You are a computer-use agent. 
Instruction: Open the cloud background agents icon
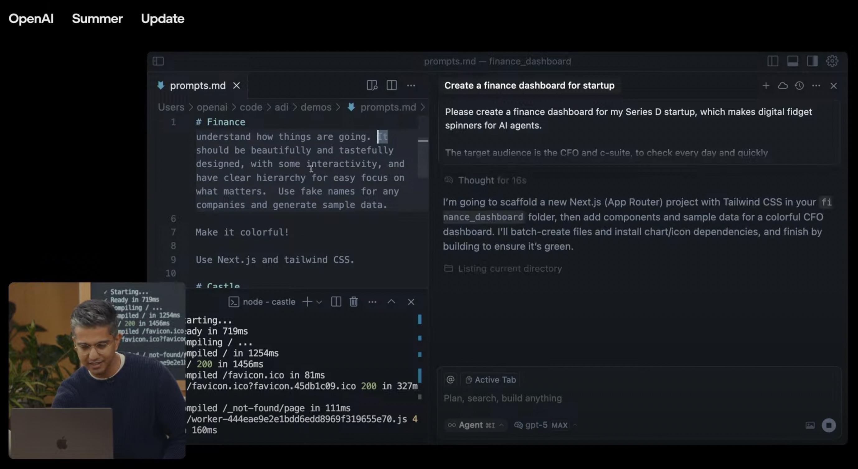click(783, 86)
